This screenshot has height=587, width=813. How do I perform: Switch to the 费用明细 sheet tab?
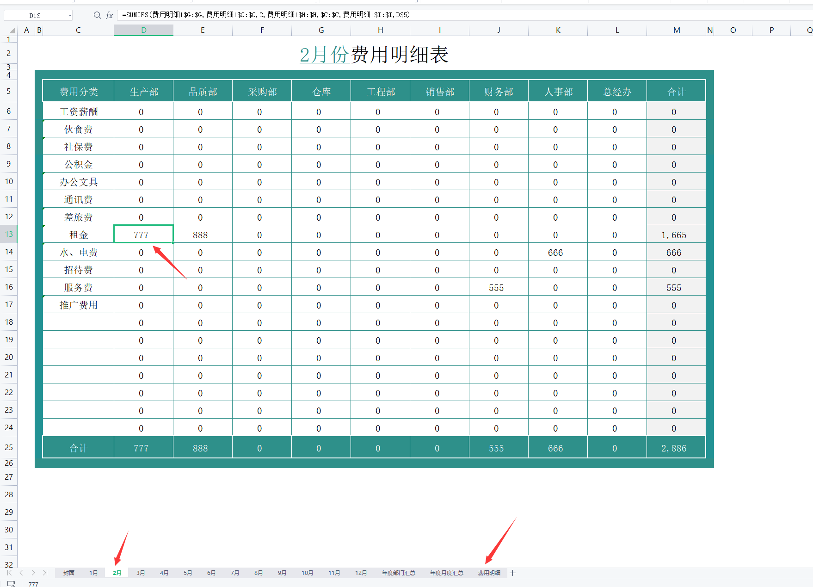pos(489,573)
